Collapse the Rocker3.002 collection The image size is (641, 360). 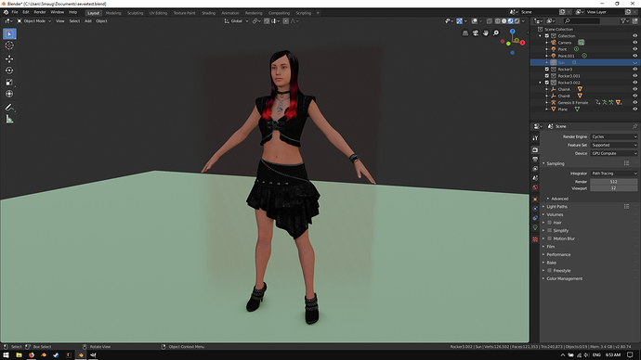[x=541, y=83]
